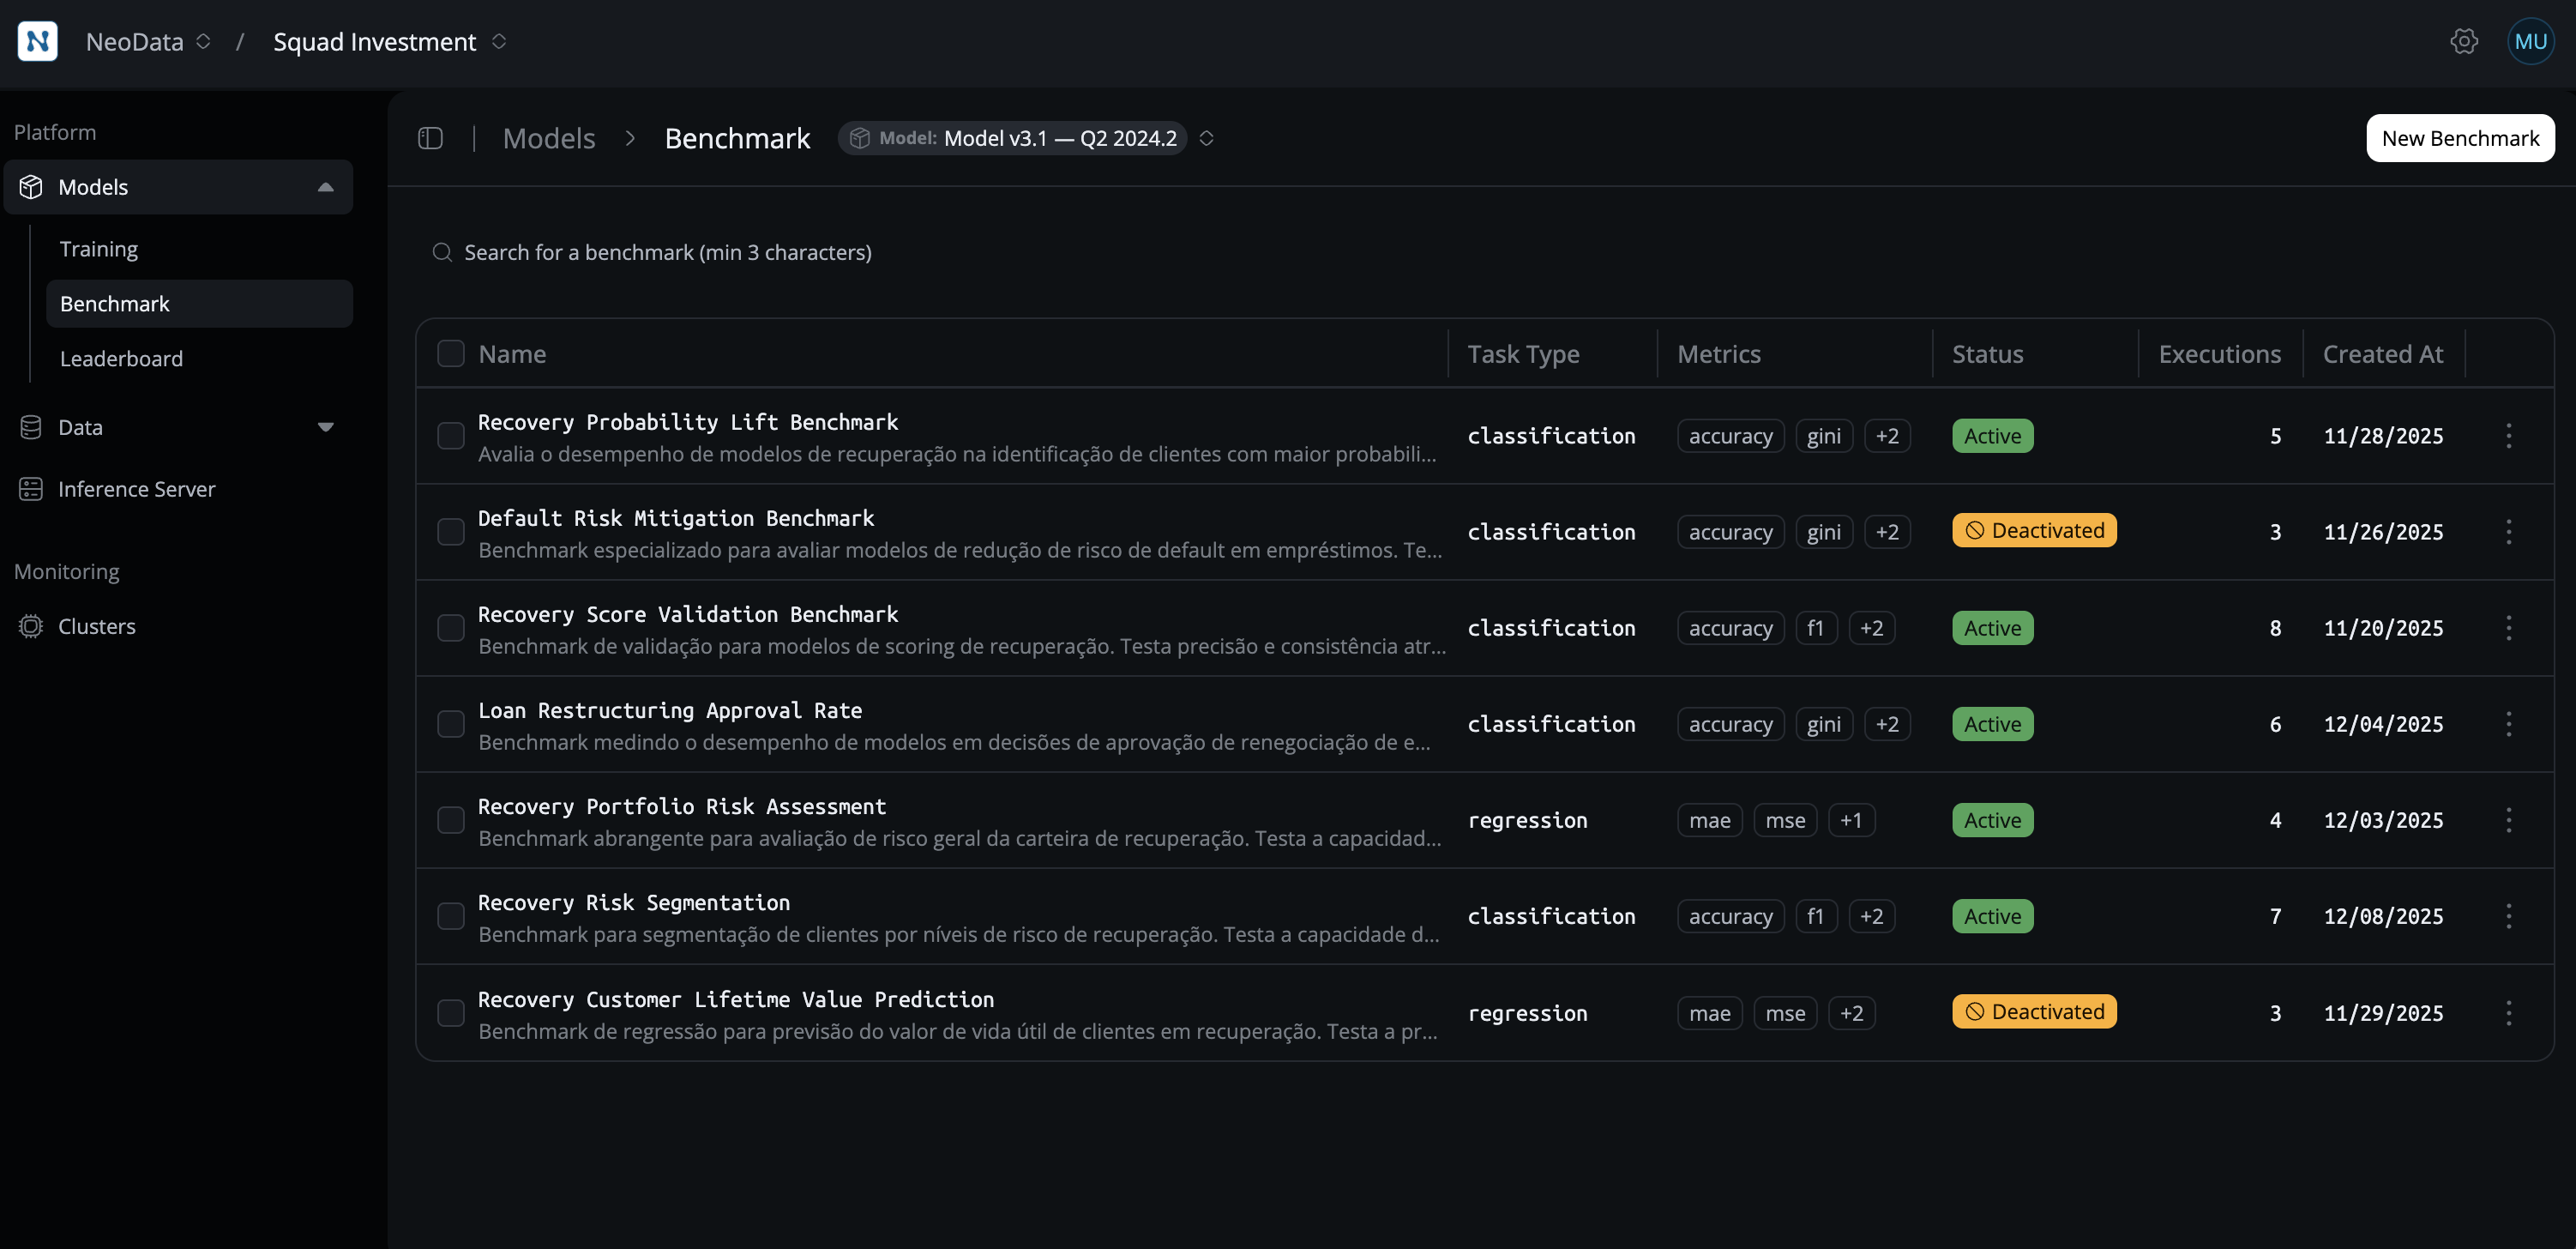Open the settings gear icon
Image resolution: width=2576 pixels, height=1249 pixels.
pyautogui.click(x=2464, y=41)
